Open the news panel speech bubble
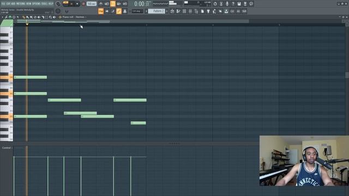This screenshot has height=196, width=349. (x=251, y=4)
